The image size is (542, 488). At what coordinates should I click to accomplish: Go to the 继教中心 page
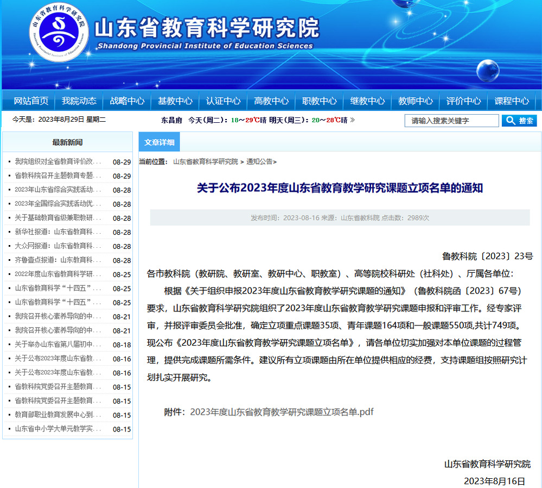point(367,101)
